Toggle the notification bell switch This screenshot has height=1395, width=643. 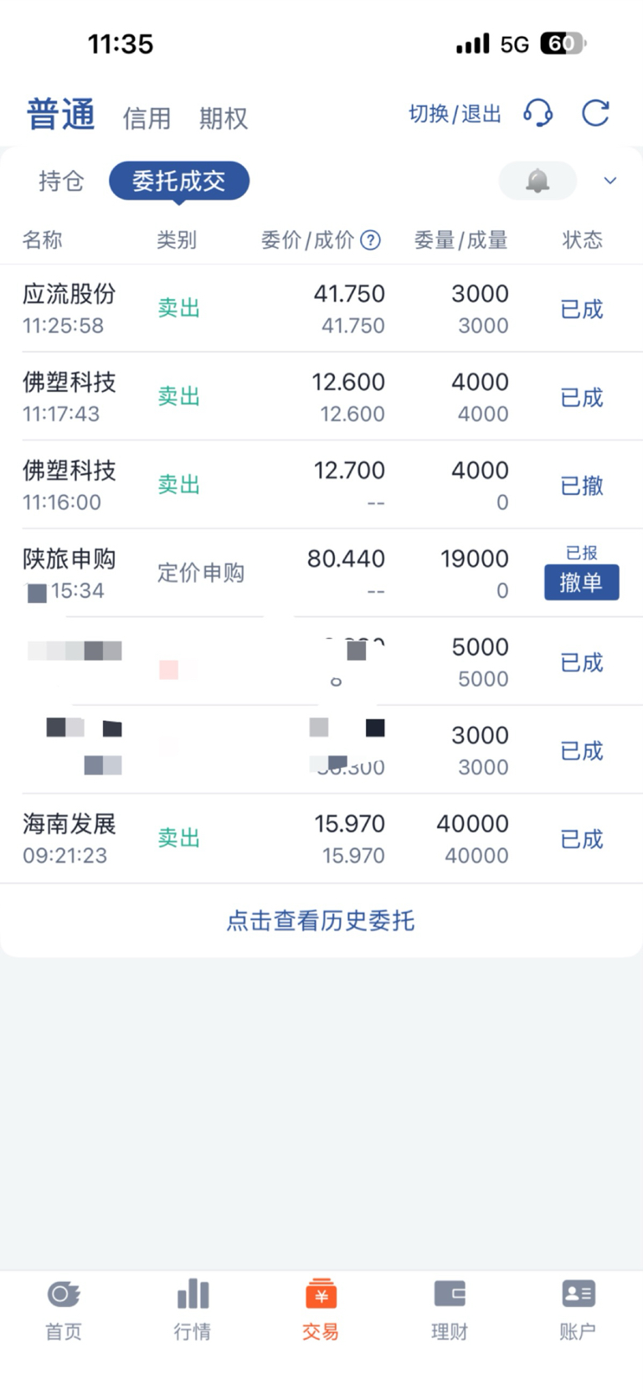pyautogui.click(x=538, y=180)
